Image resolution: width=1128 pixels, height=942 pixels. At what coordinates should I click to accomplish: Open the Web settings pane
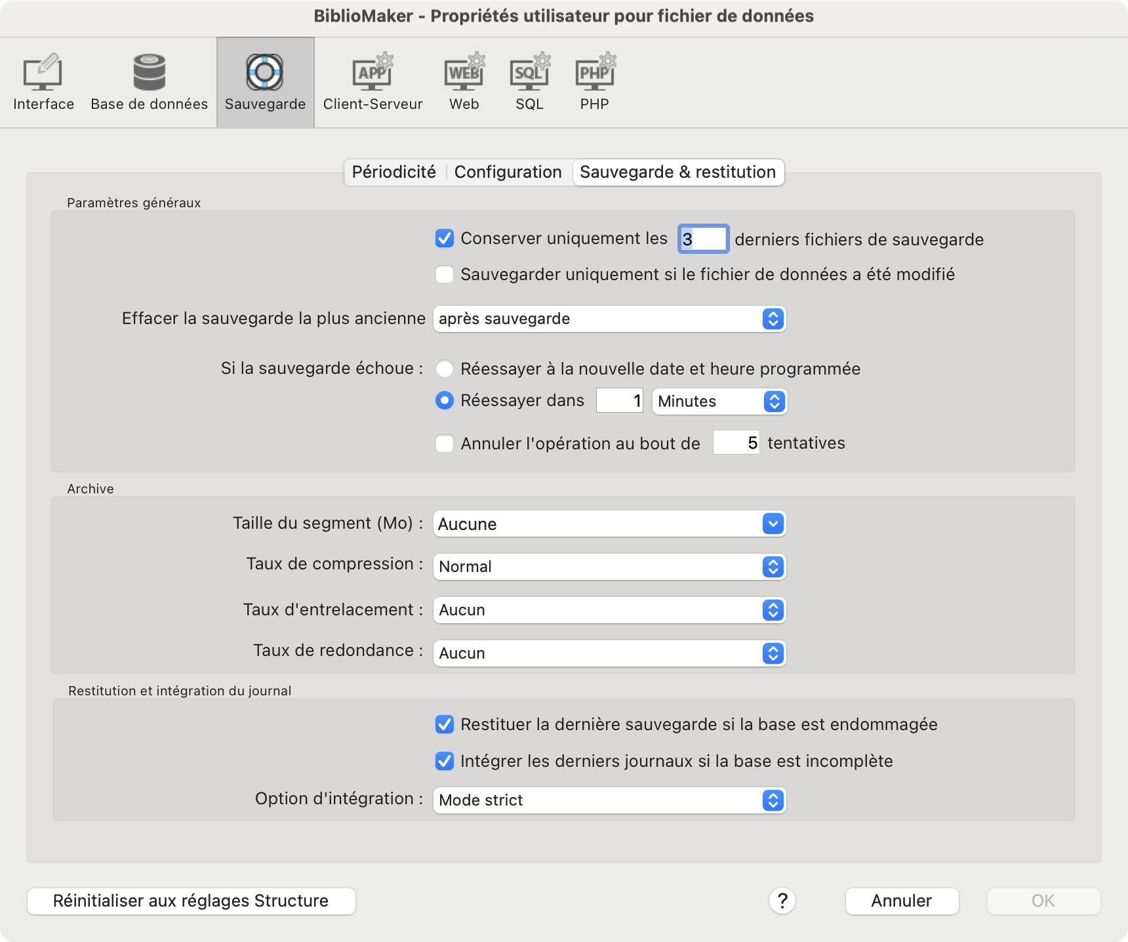[464, 83]
